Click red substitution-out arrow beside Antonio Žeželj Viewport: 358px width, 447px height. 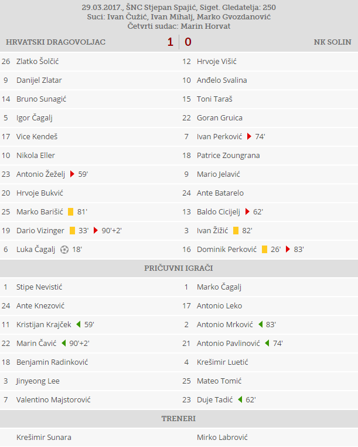(72, 174)
